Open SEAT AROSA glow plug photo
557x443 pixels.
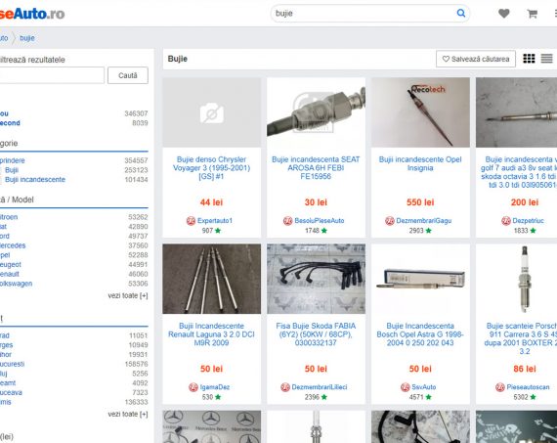pyautogui.click(x=317, y=112)
